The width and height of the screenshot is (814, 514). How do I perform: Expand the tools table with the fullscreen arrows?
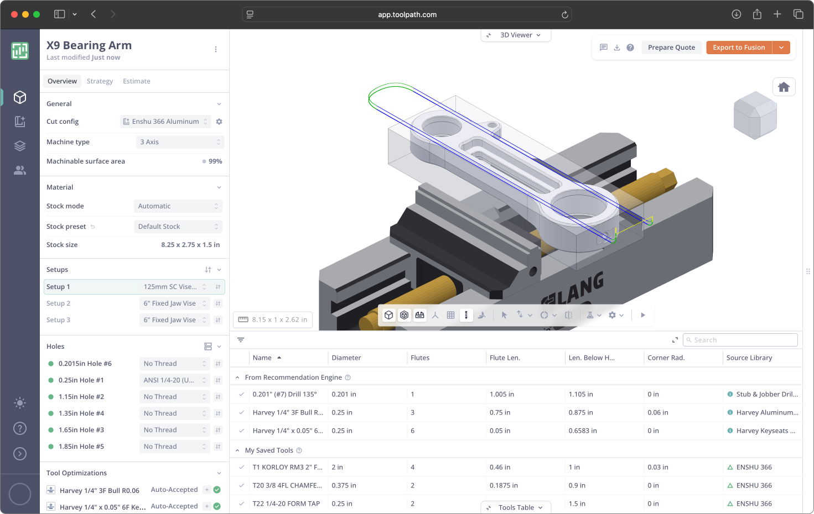click(675, 340)
